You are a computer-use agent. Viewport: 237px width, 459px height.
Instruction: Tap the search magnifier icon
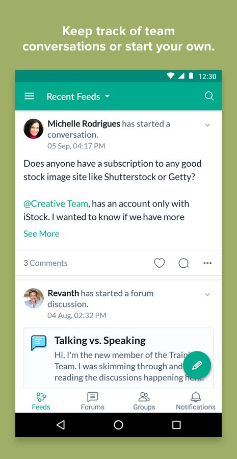tap(209, 96)
